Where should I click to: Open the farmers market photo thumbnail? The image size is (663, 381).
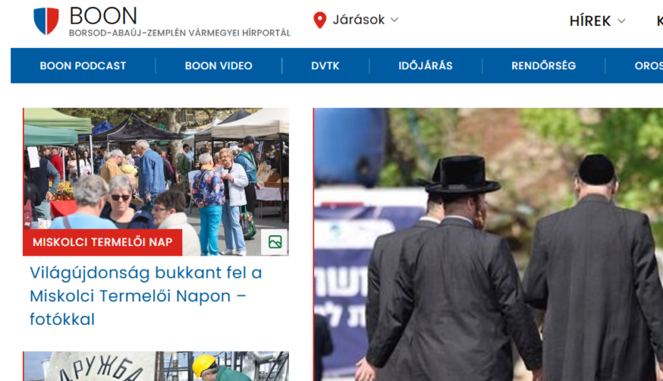155,174
